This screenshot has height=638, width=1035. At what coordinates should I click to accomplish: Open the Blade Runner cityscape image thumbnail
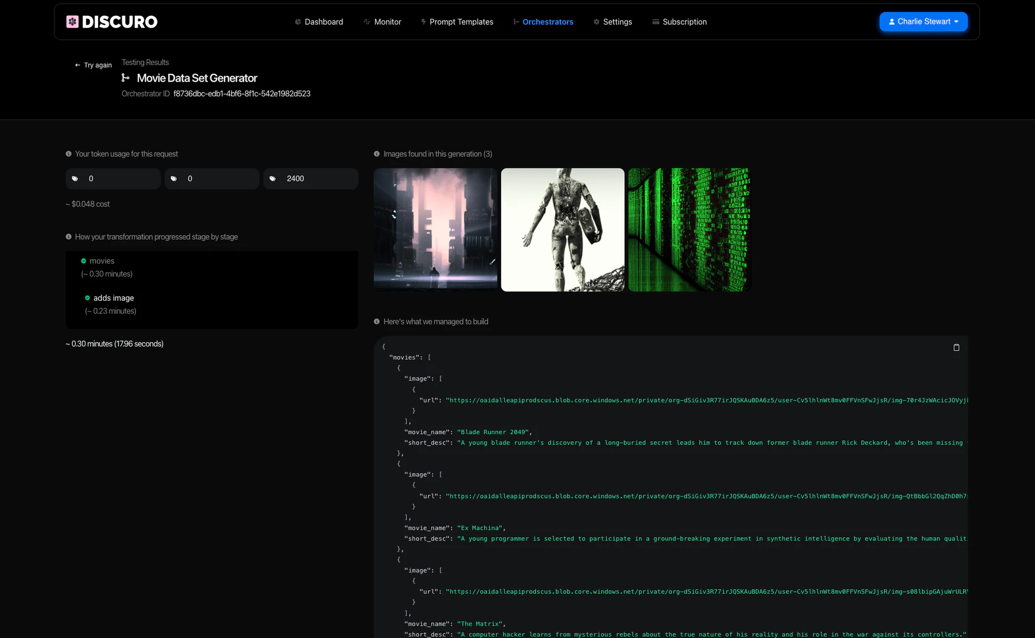[435, 229]
